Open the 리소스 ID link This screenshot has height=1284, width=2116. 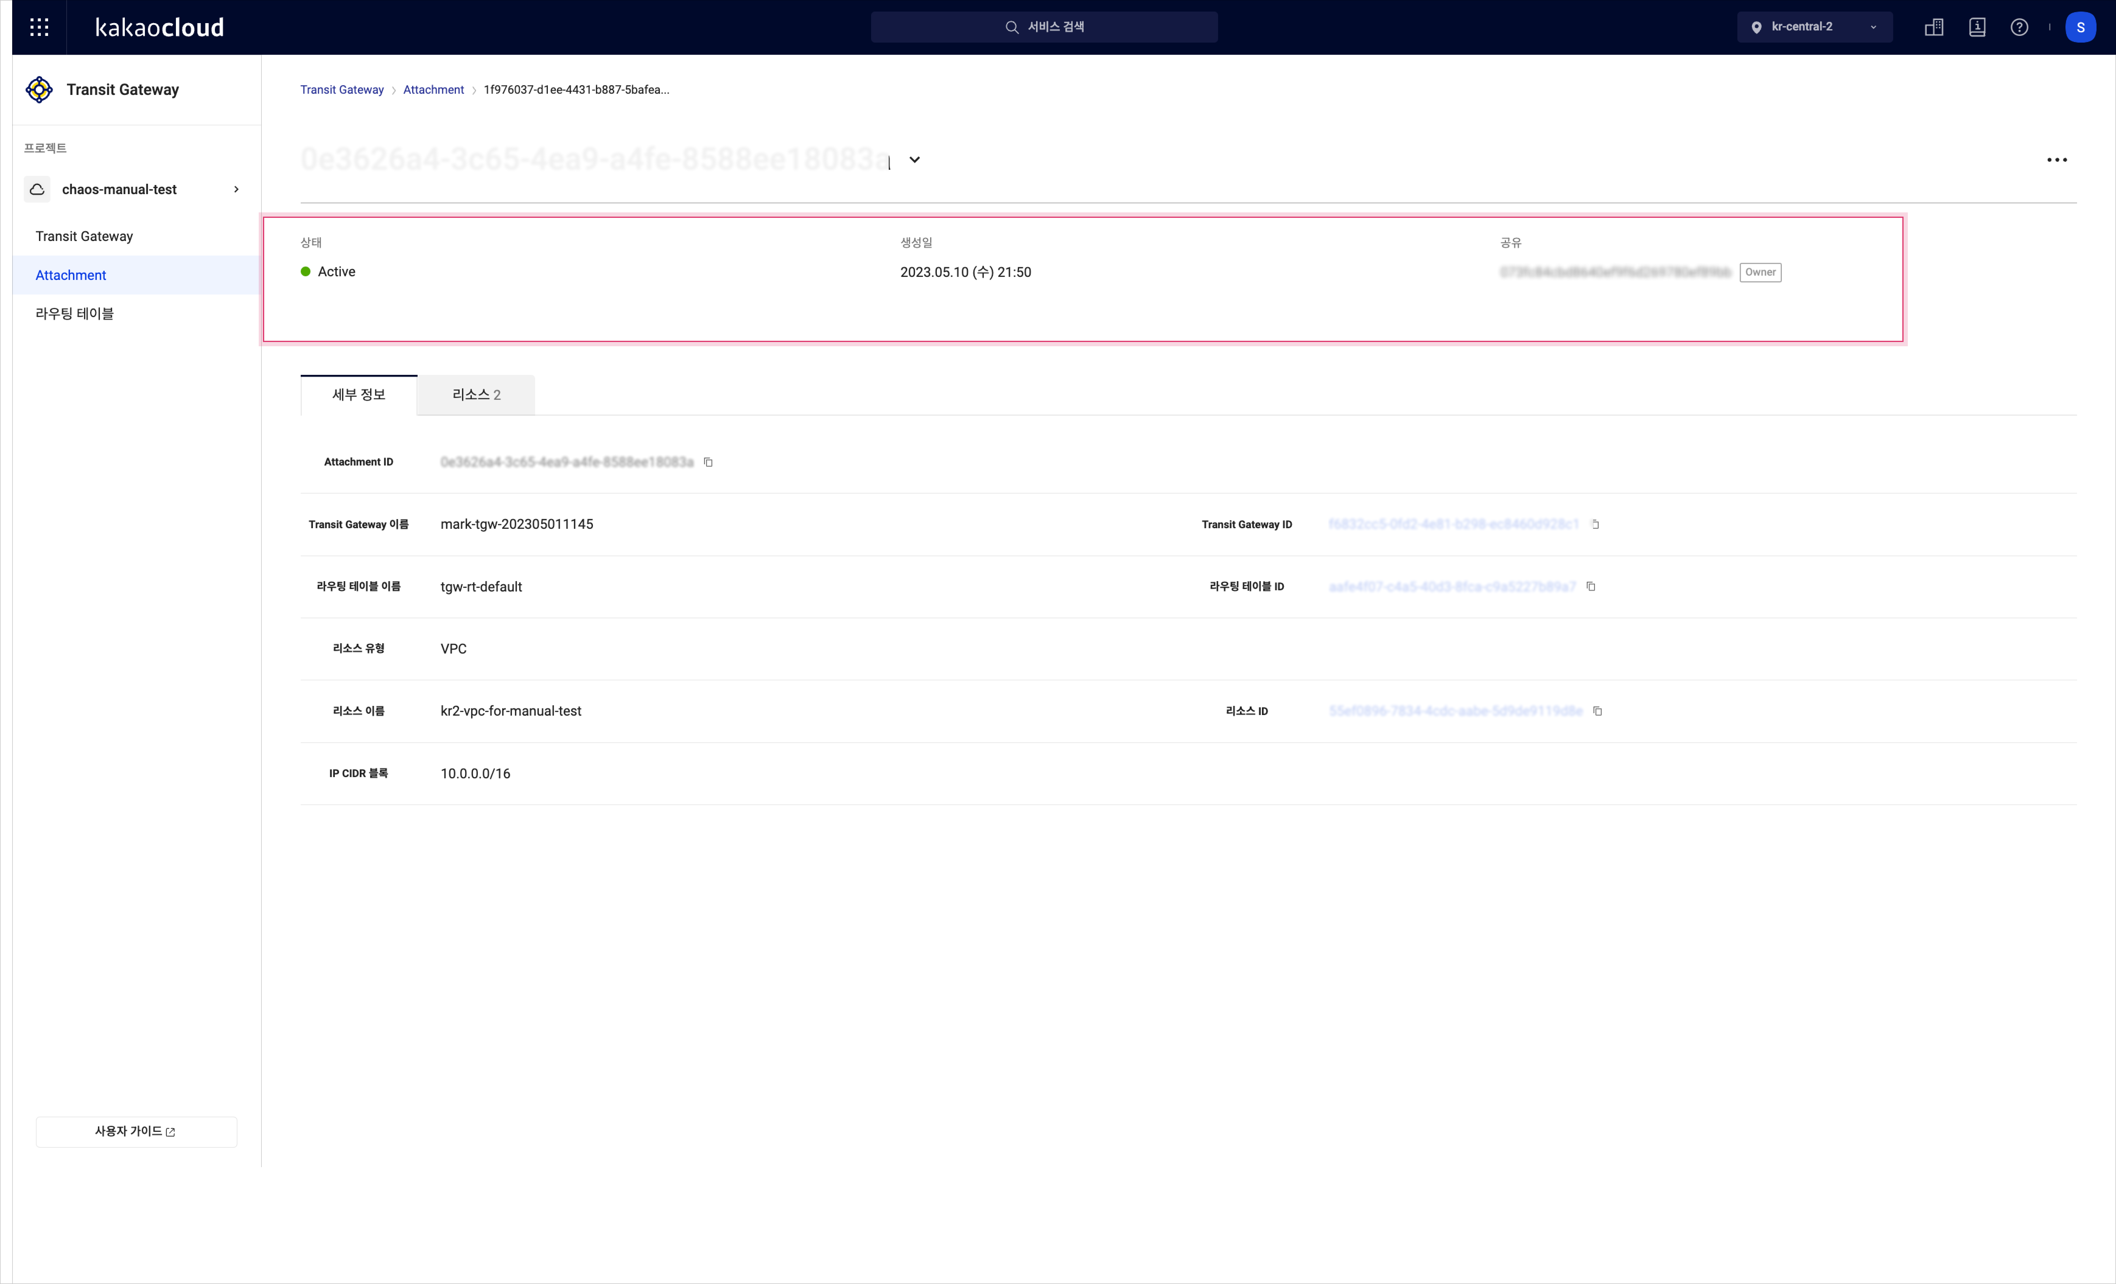point(1456,711)
